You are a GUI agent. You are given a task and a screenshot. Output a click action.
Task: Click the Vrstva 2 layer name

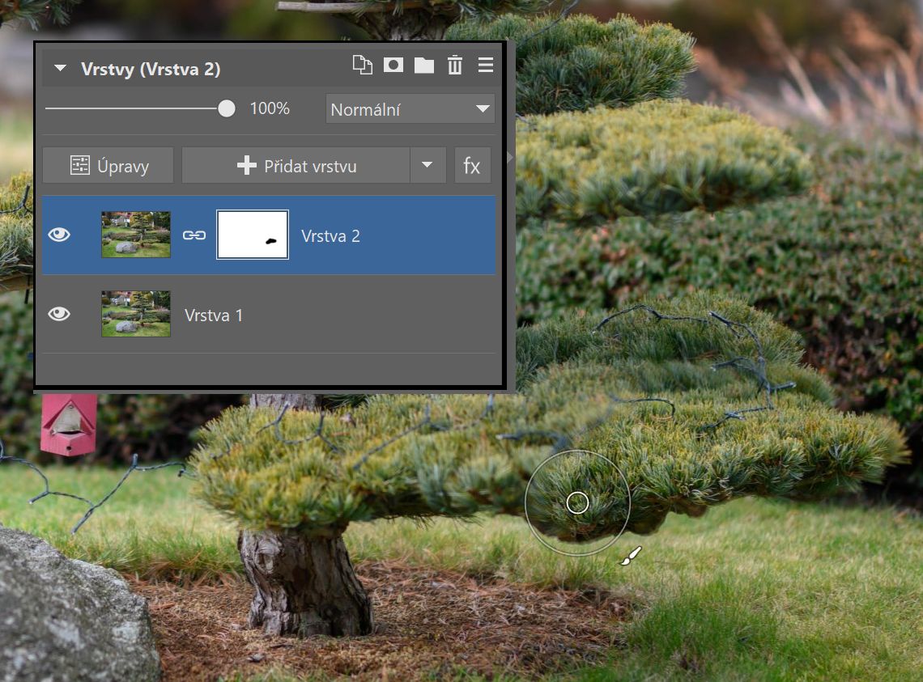pos(330,236)
